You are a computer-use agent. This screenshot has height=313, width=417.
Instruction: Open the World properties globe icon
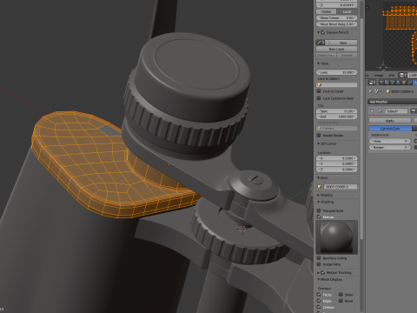[x=398, y=83]
